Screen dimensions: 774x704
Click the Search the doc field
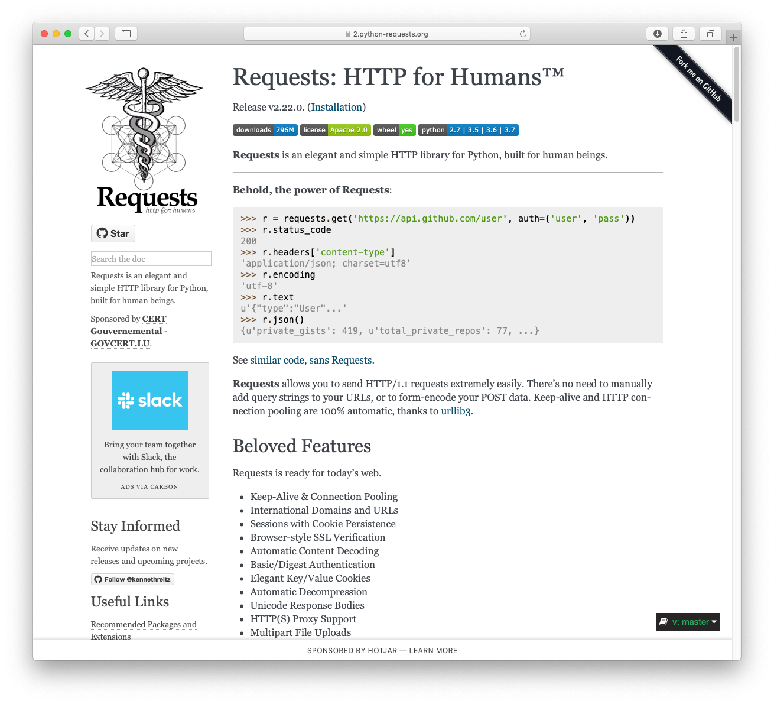tap(151, 259)
